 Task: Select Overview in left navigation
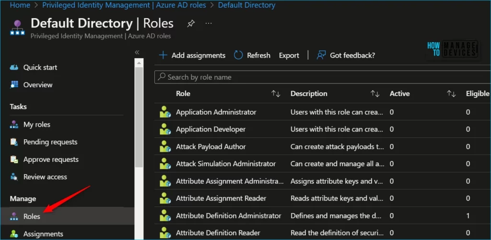(x=38, y=85)
